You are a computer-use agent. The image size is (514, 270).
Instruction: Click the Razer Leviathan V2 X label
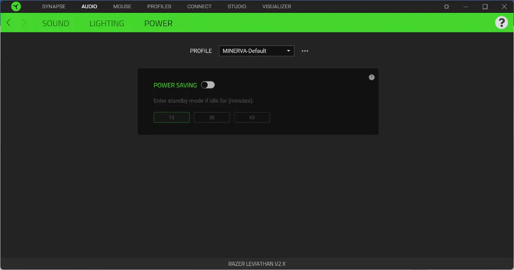pyautogui.click(x=257, y=264)
